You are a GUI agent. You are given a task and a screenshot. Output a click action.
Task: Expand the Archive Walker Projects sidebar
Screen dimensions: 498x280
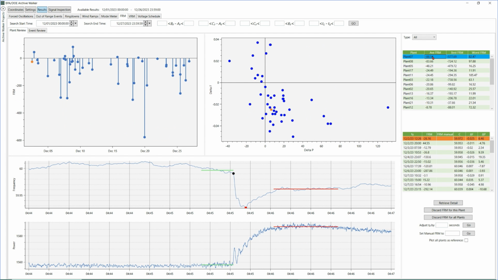coord(4,10)
